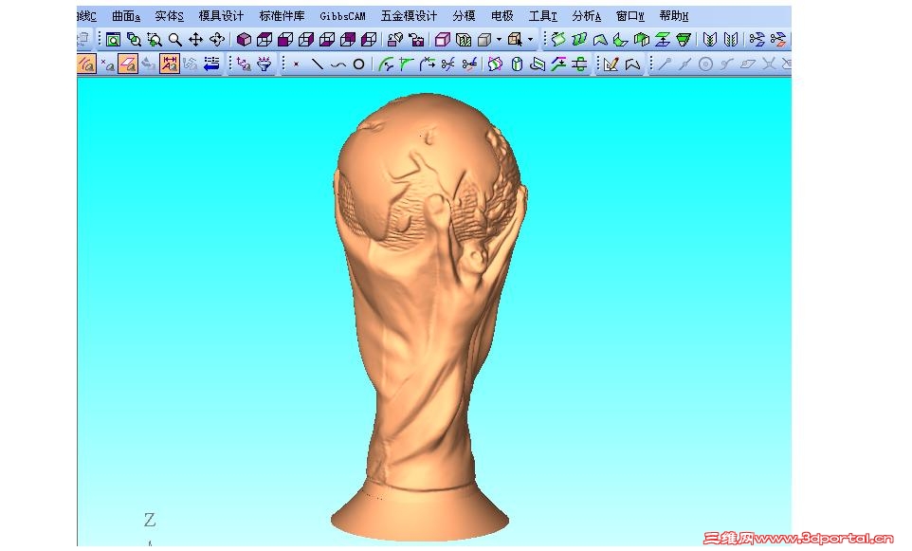
Task: Select the circle drawing tool
Action: coord(359,64)
